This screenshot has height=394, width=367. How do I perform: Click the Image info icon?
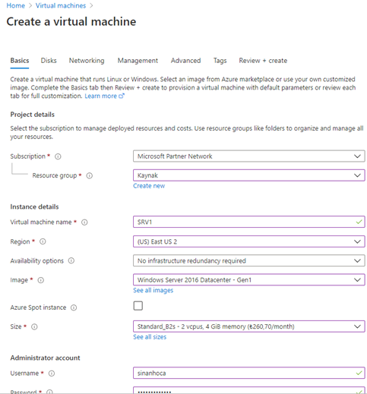pos(41,280)
